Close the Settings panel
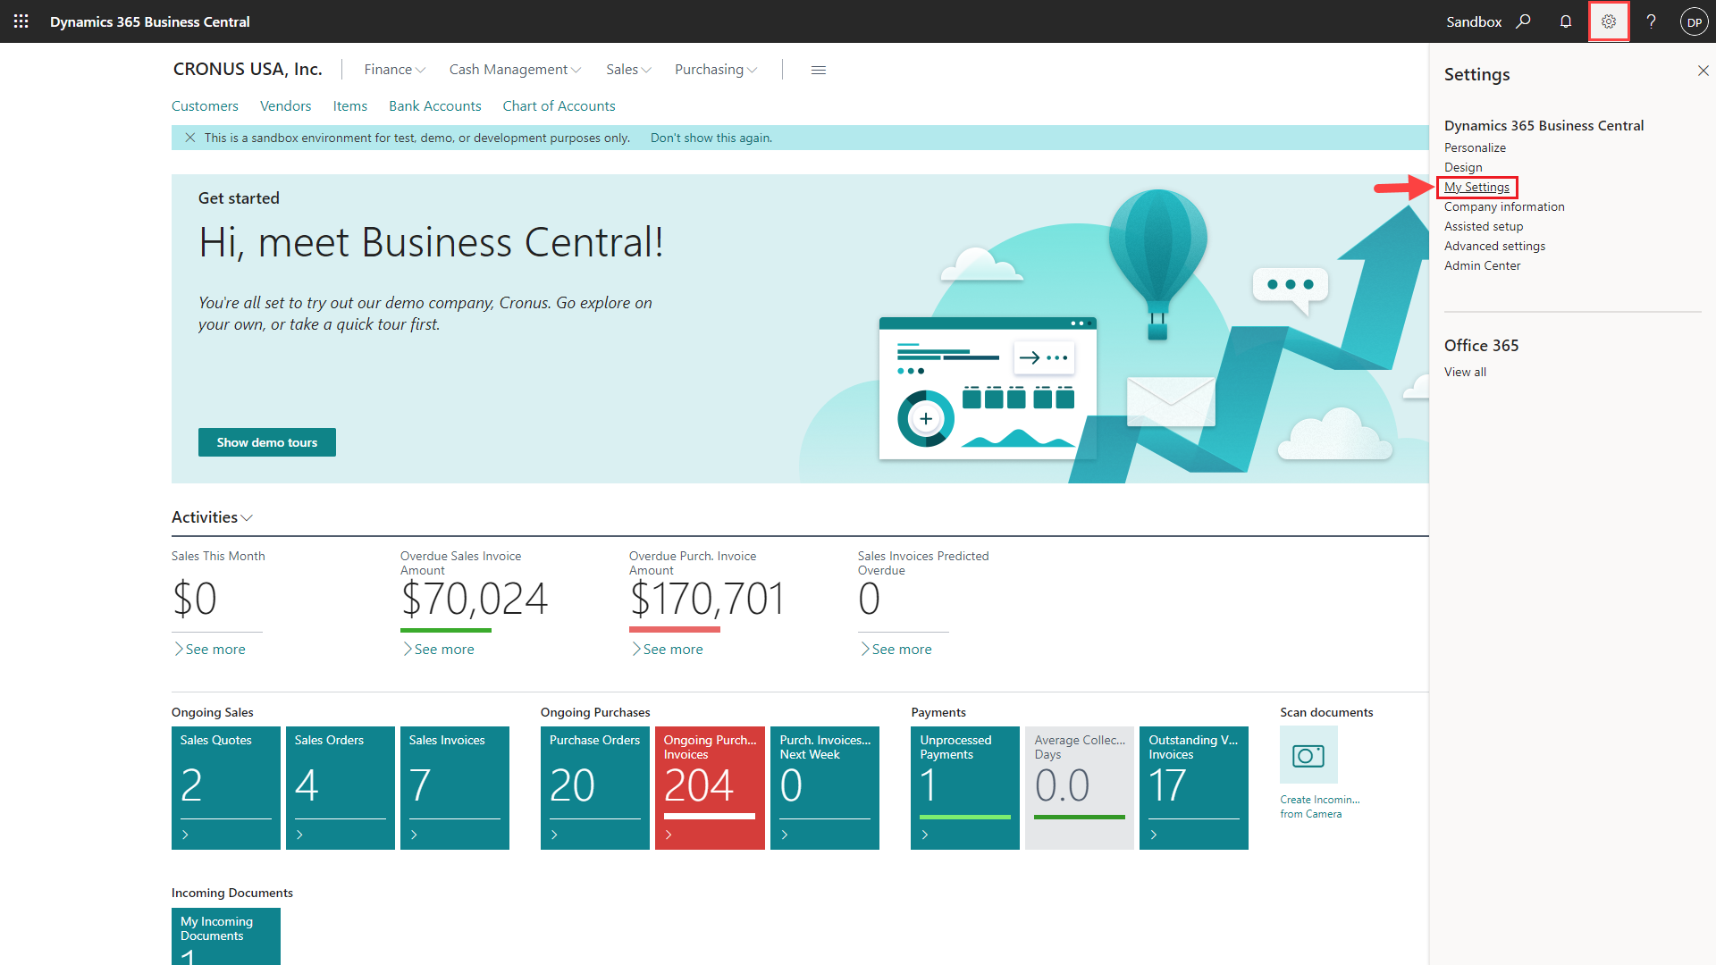This screenshot has height=965, width=1716. (x=1703, y=71)
